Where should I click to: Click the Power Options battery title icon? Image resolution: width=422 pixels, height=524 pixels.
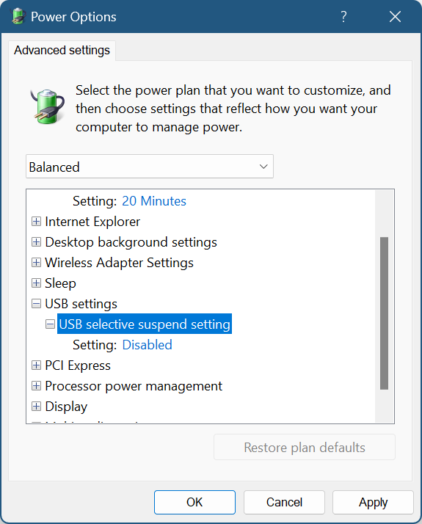click(18, 16)
